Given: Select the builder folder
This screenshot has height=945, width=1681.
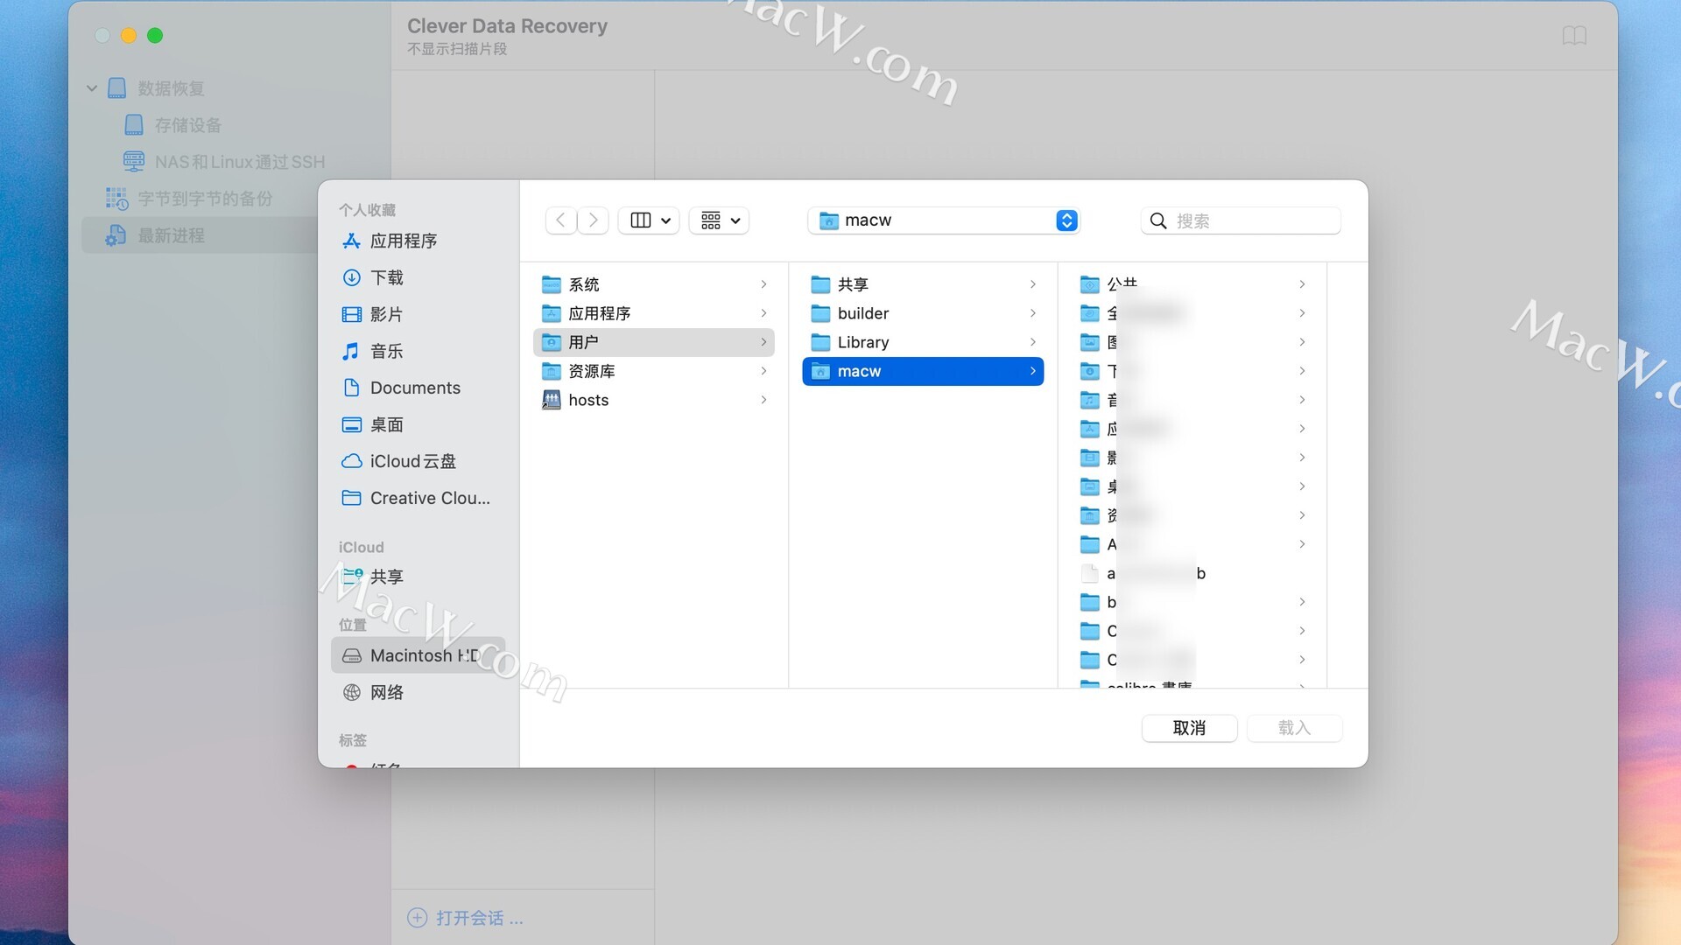Looking at the screenshot, I should (x=862, y=313).
